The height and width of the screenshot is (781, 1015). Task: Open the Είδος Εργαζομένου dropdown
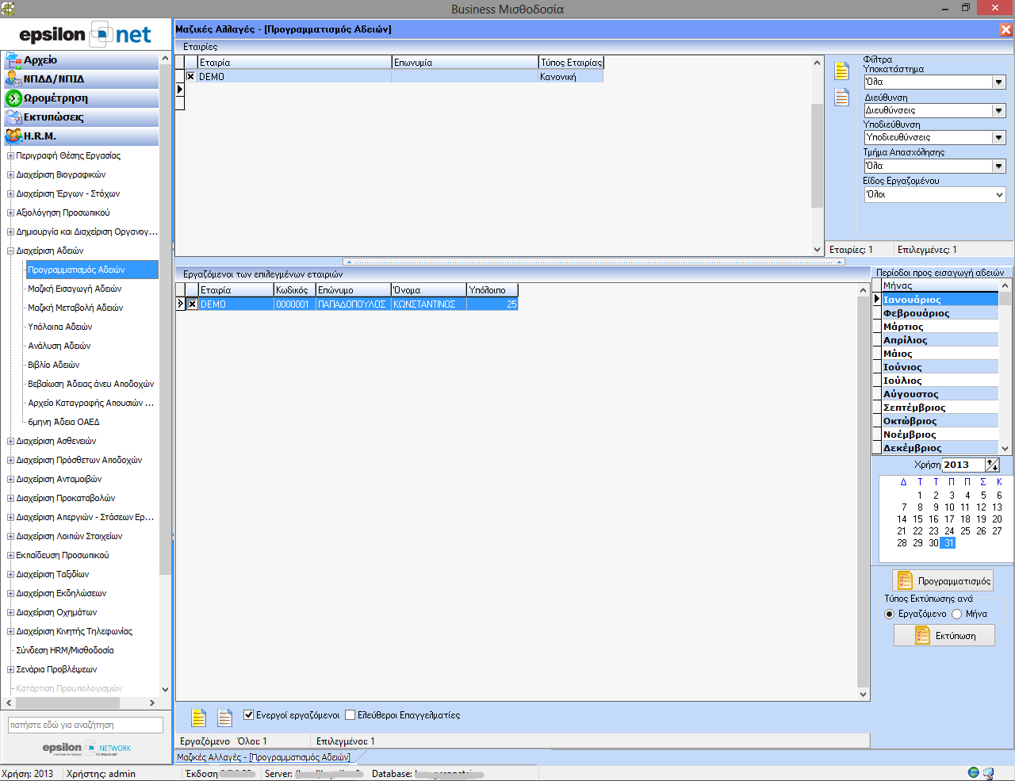coord(998,195)
